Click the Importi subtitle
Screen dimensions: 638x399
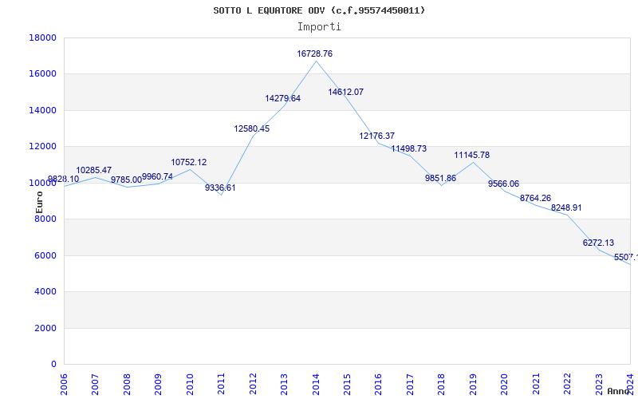[x=319, y=26]
